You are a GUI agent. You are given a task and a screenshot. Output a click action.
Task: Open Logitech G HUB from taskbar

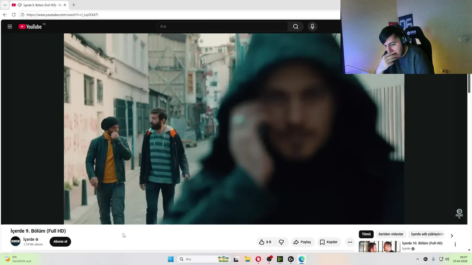pos(291,259)
